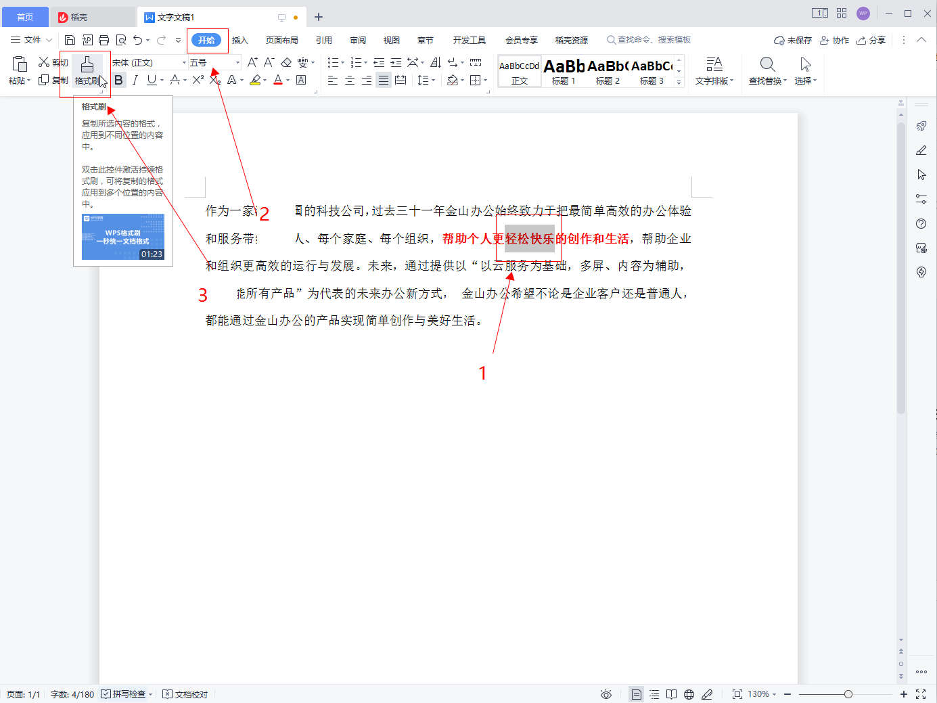Open the settings sliders icon in right sidebar
Viewport: 937px width, 703px height.
tap(921, 199)
